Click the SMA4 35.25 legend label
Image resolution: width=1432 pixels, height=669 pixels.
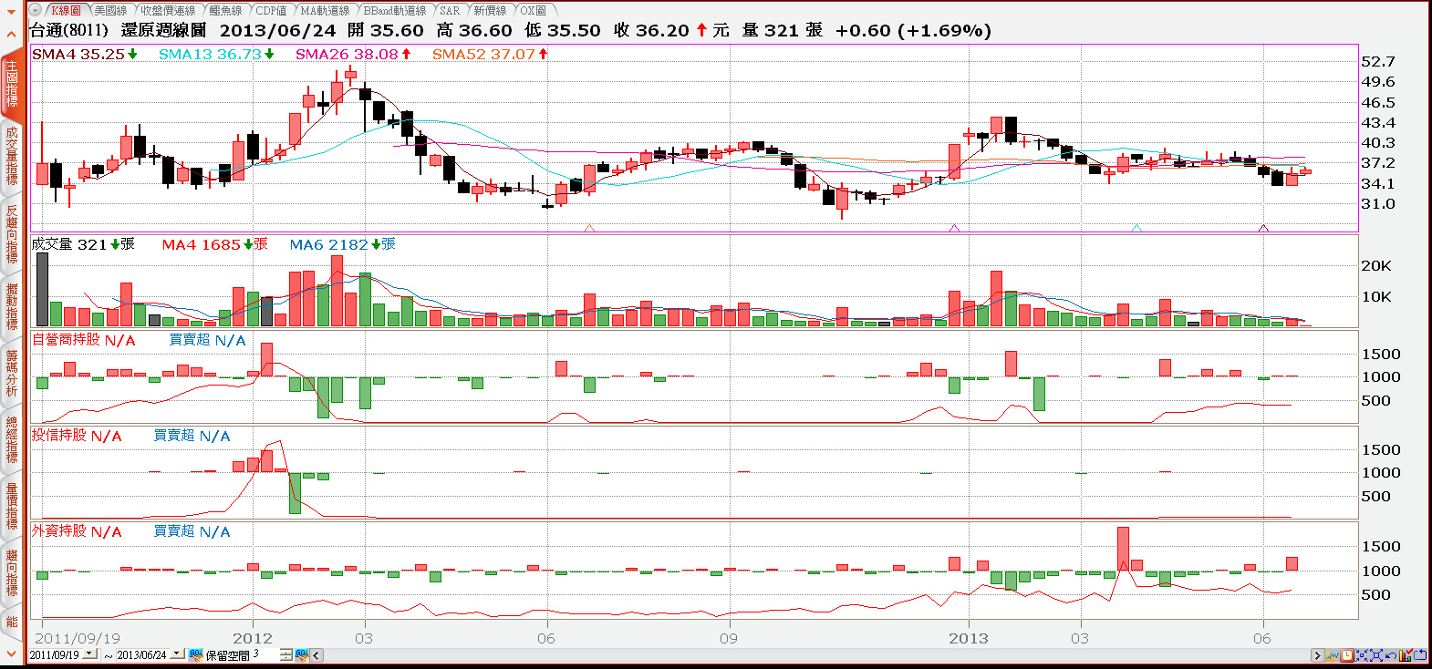pyautogui.click(x=85, y=54)
